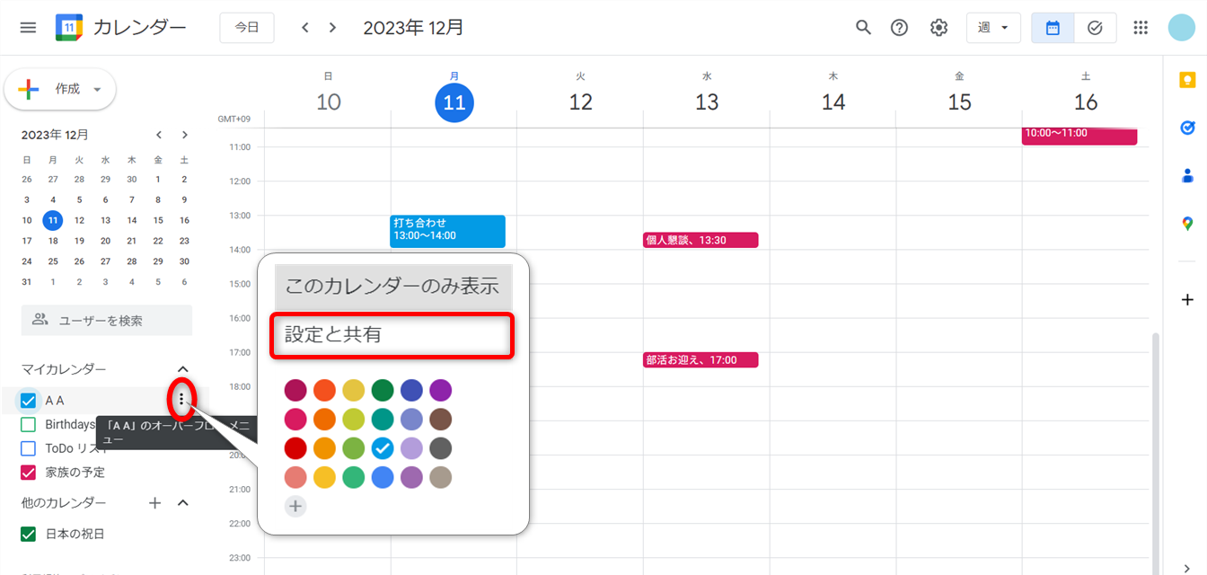Click the 今日 button

(247, 28)
